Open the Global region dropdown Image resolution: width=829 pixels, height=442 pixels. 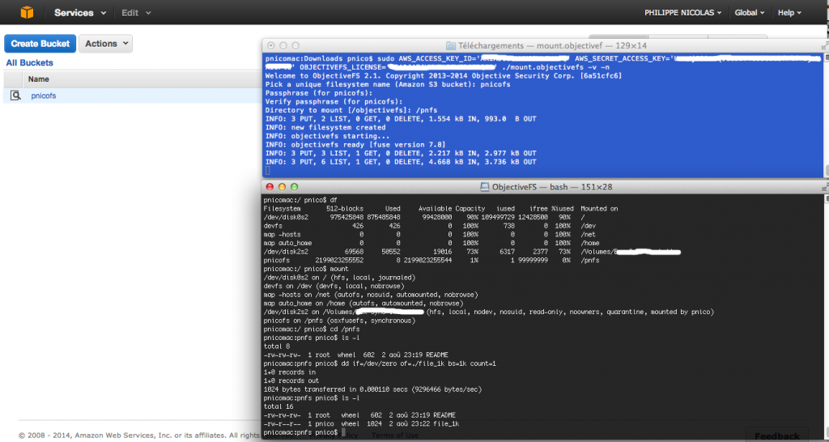(x=749, y=13)
